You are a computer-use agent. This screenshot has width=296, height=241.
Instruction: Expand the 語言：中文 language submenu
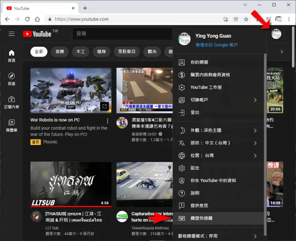point(218,143)
